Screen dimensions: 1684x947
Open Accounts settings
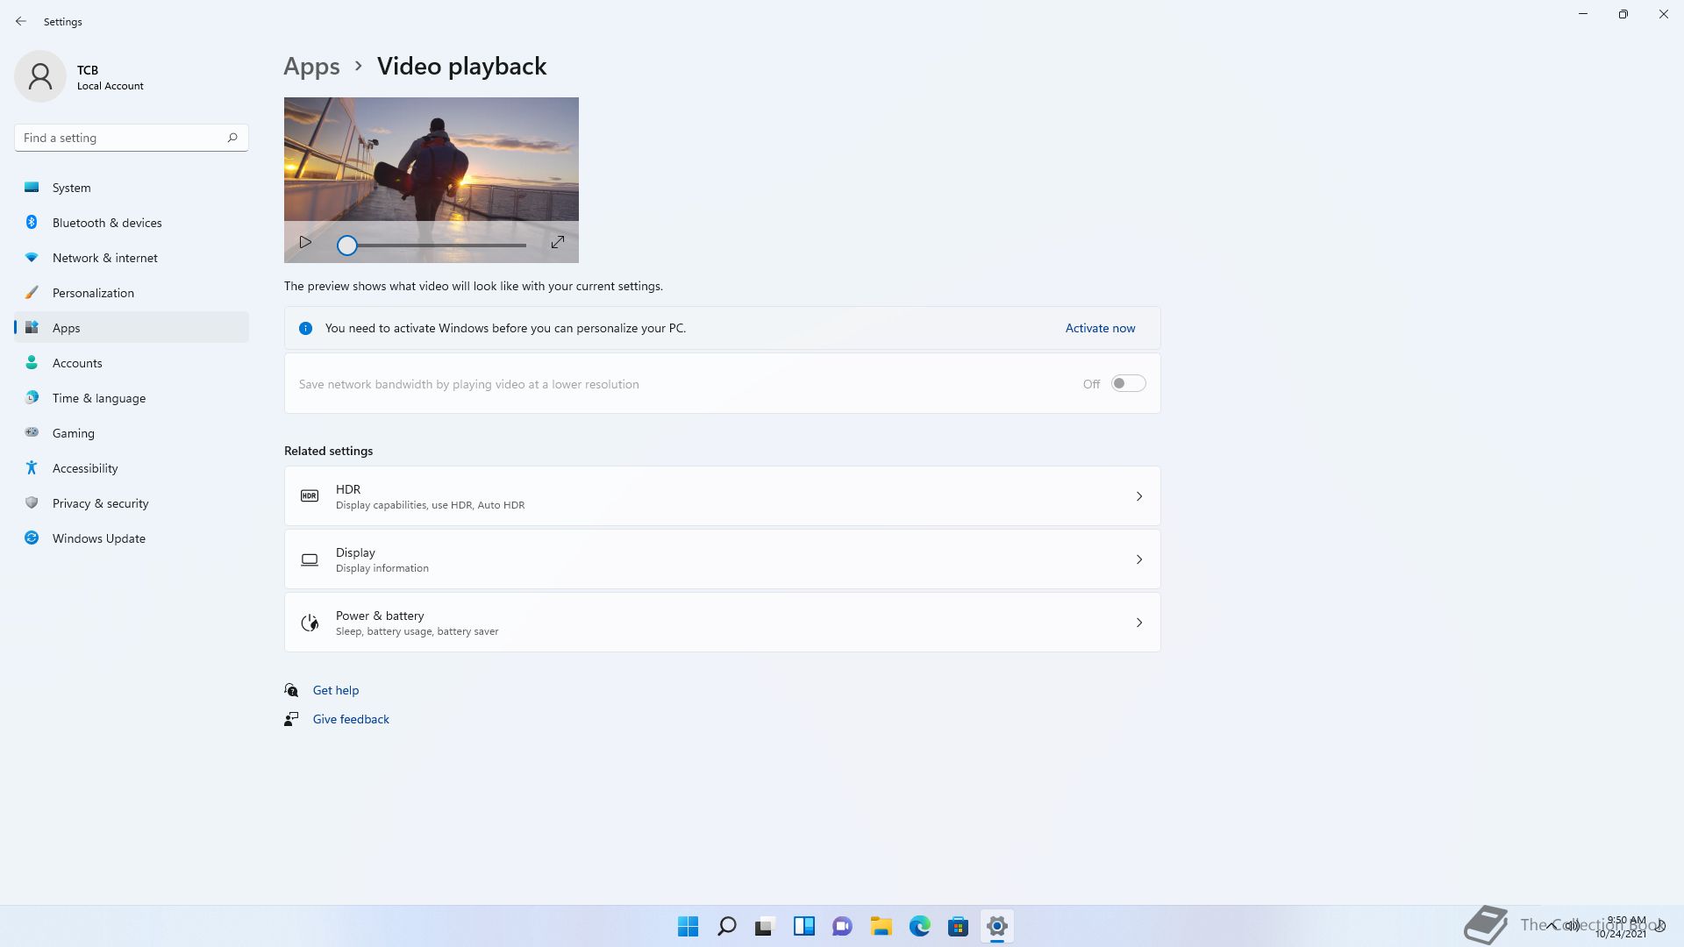132,363
